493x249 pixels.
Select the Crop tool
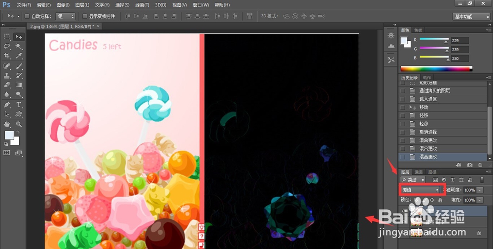pos(7,56)
